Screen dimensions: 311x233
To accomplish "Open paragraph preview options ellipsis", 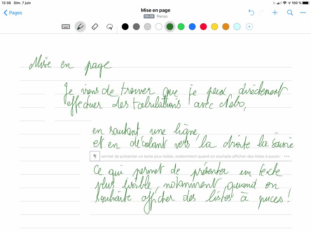I will [287, 156].
